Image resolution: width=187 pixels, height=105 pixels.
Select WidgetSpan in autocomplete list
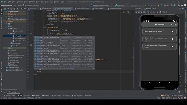[64, 56]
